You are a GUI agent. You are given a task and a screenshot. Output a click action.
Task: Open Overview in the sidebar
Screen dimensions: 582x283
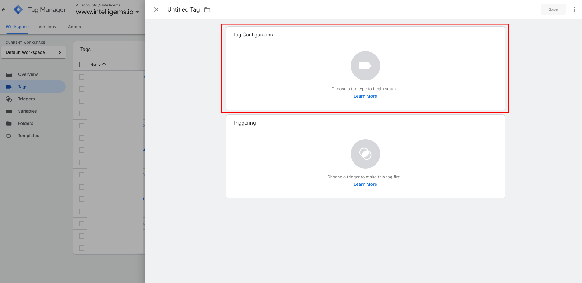click(28, 74)
